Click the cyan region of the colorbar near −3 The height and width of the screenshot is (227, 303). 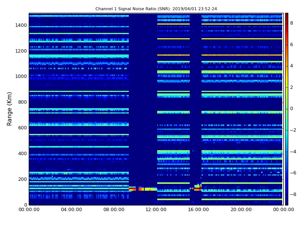click(x=287, y=141)
